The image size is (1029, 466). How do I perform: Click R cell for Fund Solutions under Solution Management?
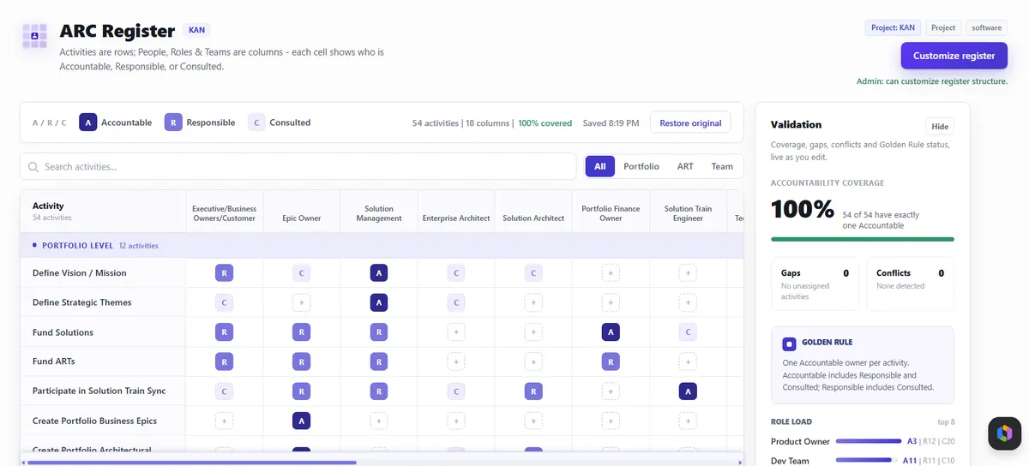[x=379, y=332]
